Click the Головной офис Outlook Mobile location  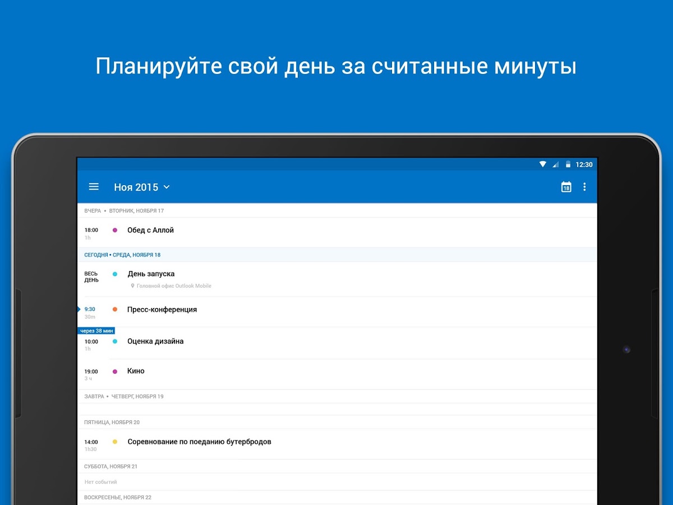point(173,286)
